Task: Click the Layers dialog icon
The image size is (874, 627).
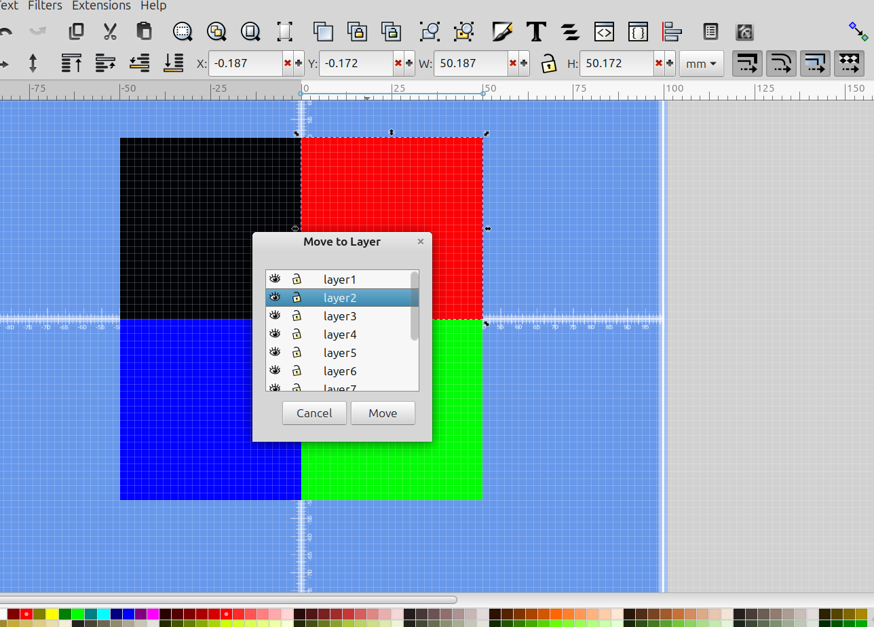Action: pyautogui.click(x=570, y=31)
